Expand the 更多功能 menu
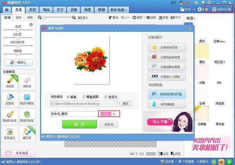 [x=118, y=10]
